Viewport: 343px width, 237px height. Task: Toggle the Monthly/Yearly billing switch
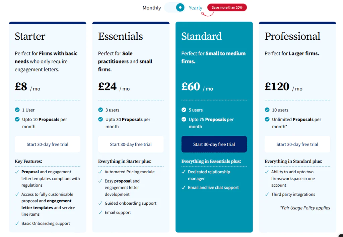(175, 7)
